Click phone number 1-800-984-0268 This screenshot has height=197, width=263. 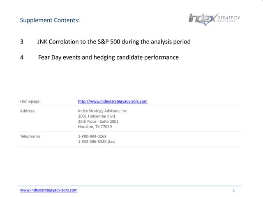pyautogui.click(x=92, y=136)
